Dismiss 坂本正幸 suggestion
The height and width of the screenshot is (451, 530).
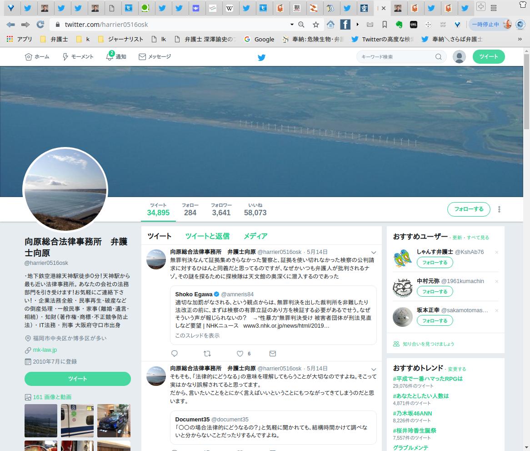coord(496,310)
